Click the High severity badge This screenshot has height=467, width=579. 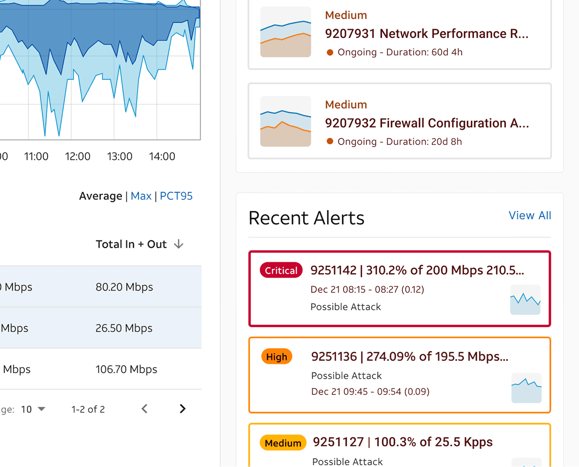(x=277, y=357)
